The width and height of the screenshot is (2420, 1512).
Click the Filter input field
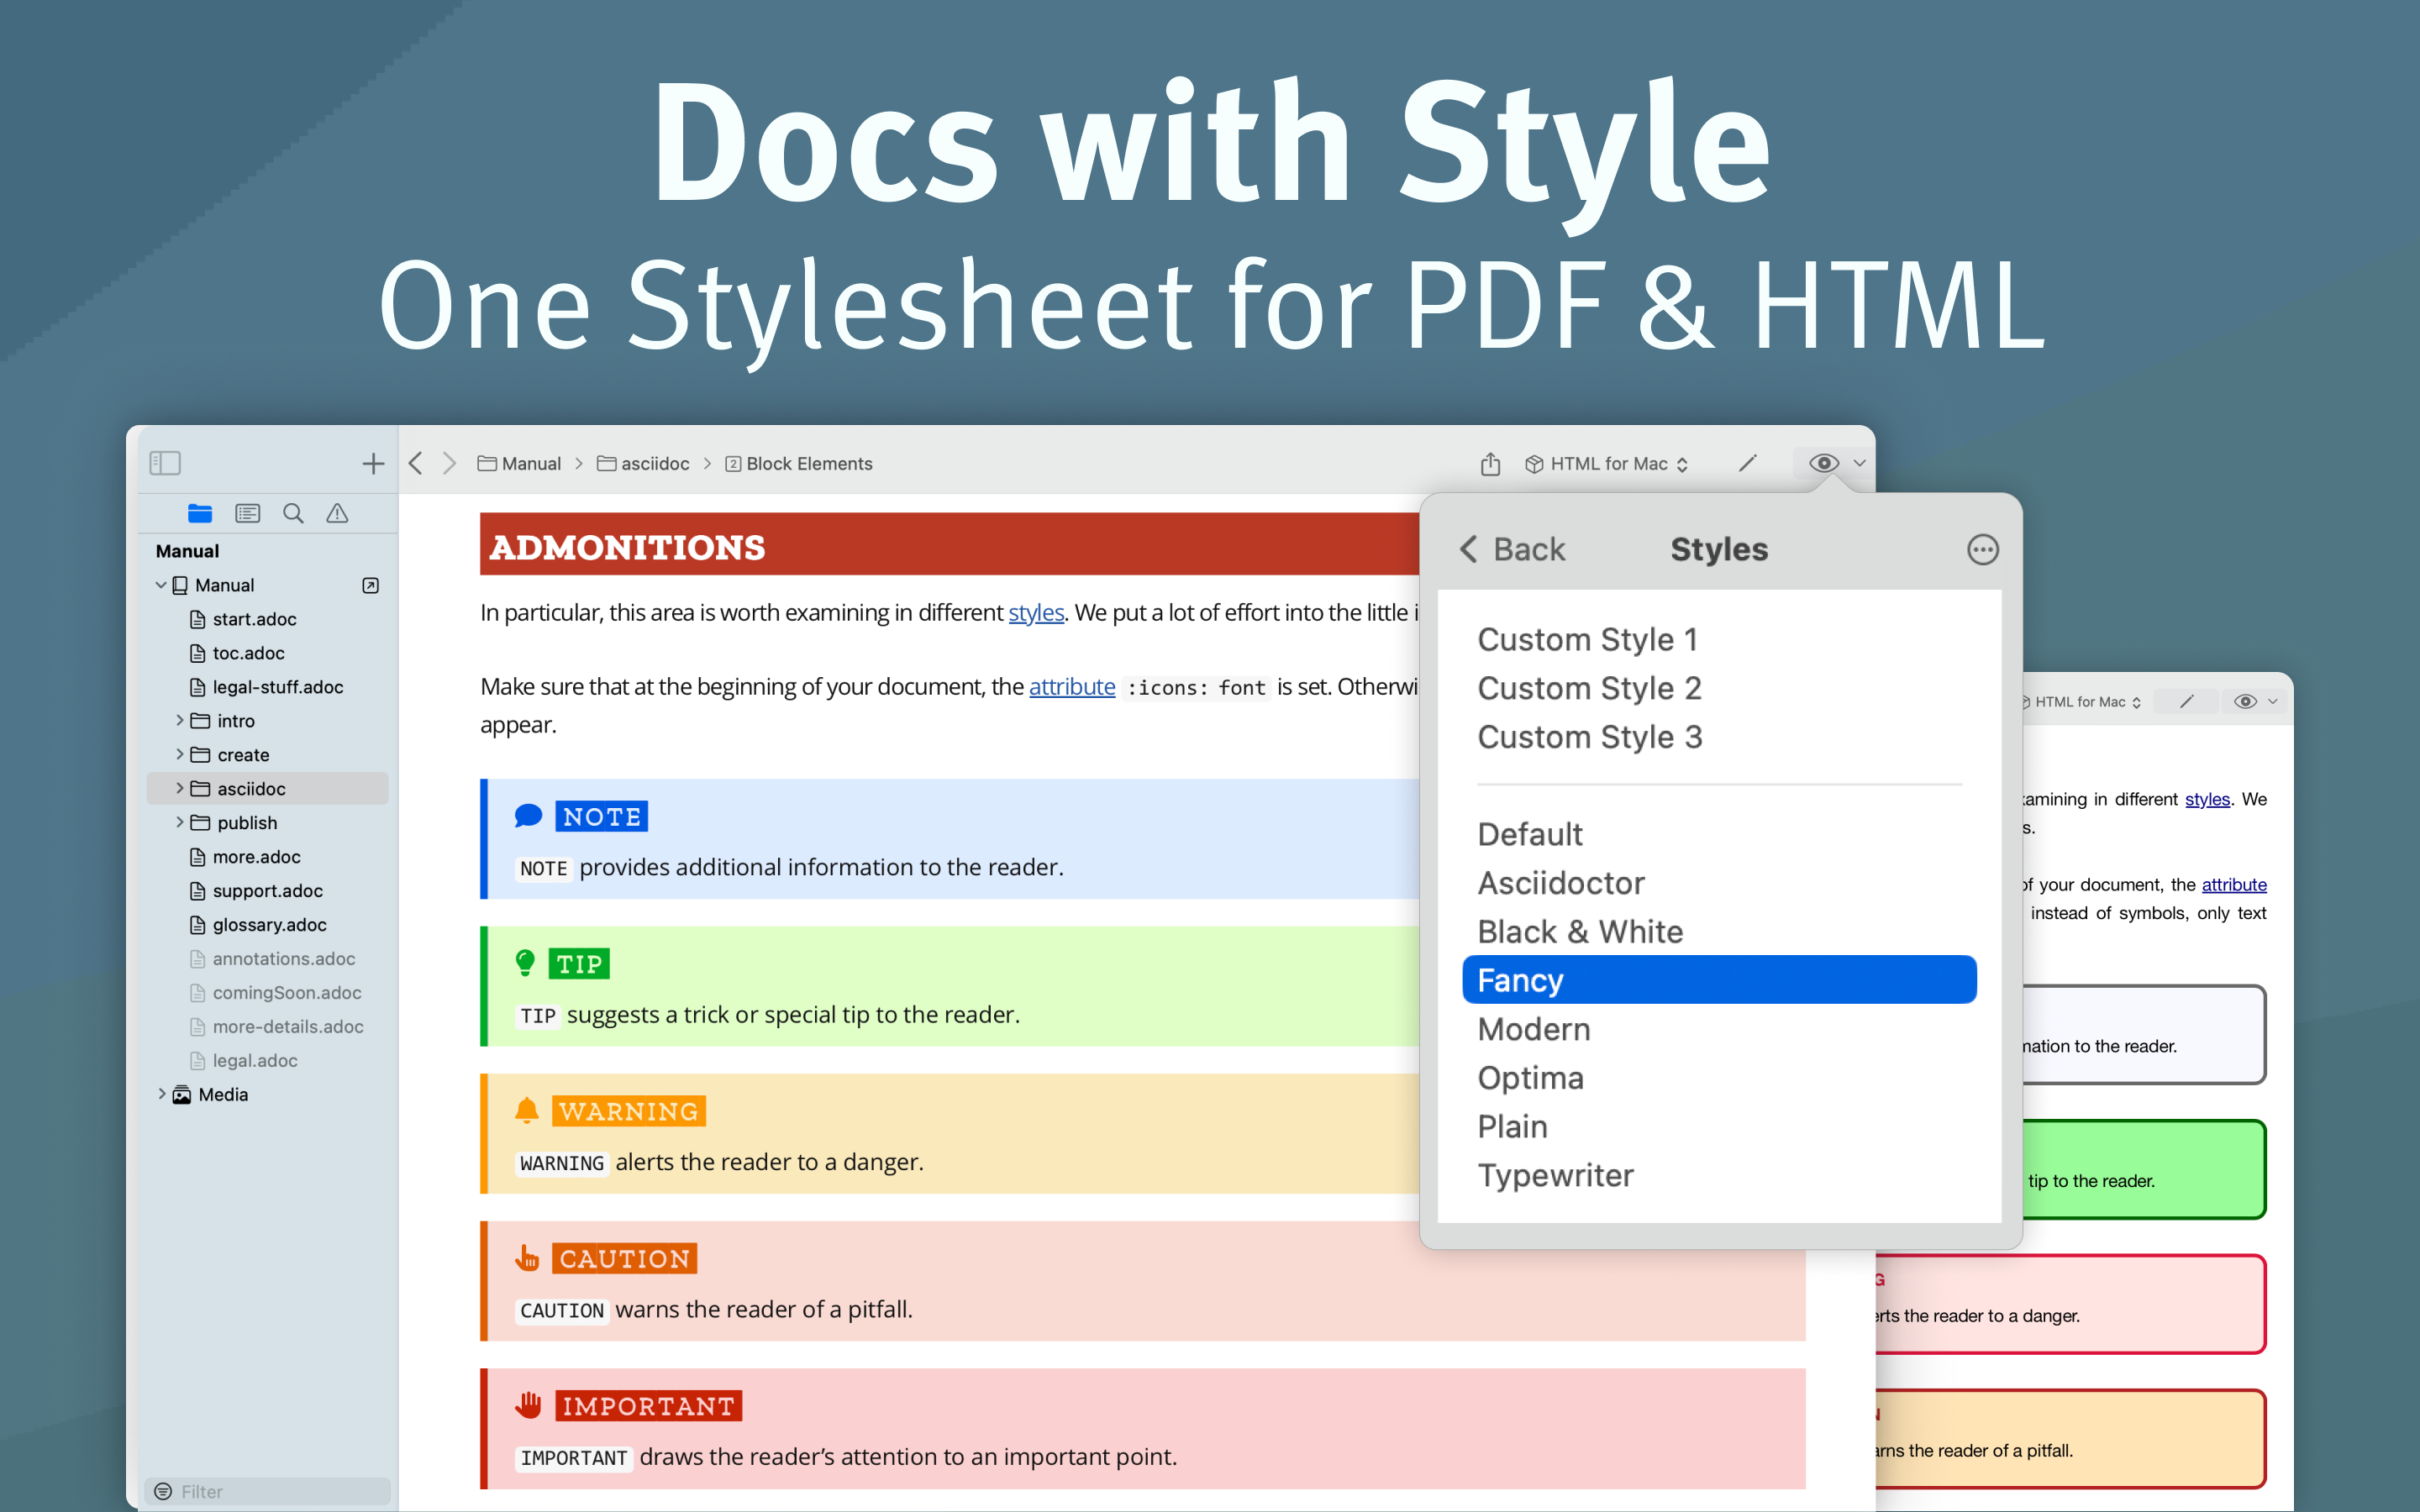coord(268,1491)
